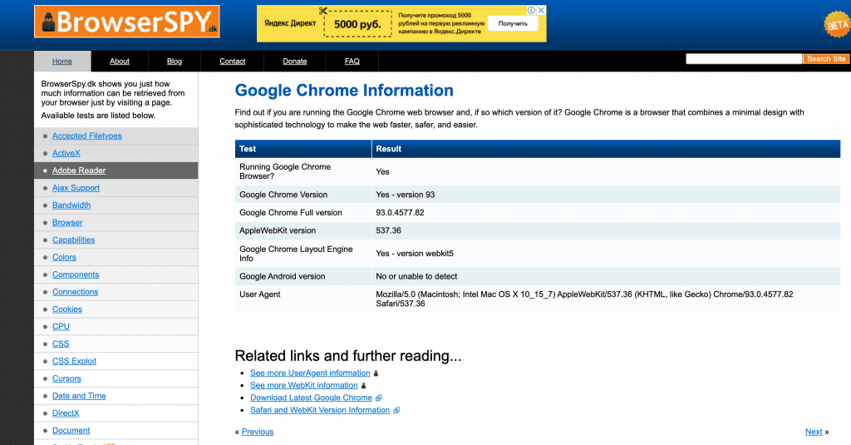Open the CSS test link
The height and width of the screenshot is (445, 851).
tap(61, 344)
